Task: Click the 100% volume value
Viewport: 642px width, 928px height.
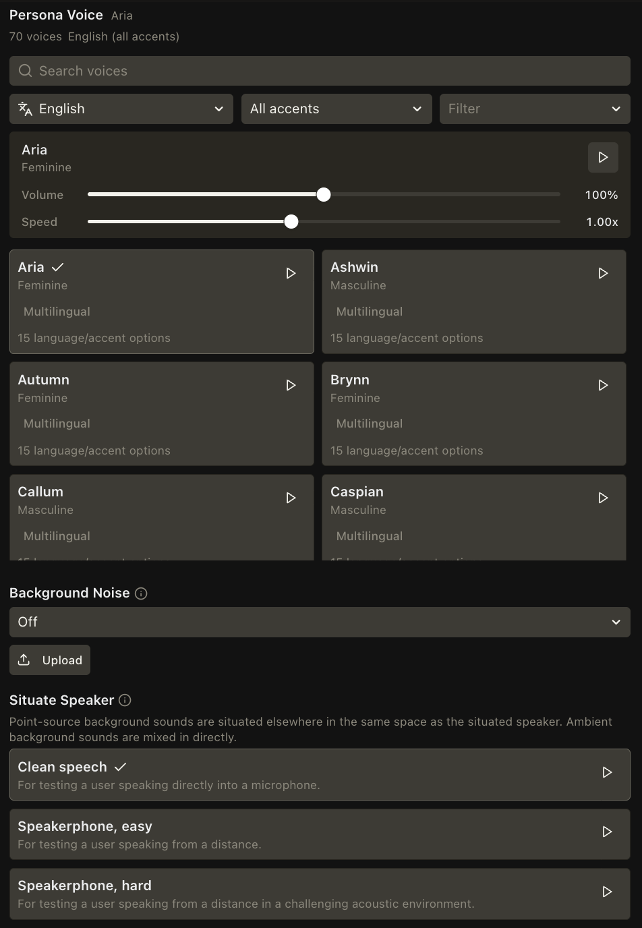Action: pyautogui.click(x=602, y=195)
